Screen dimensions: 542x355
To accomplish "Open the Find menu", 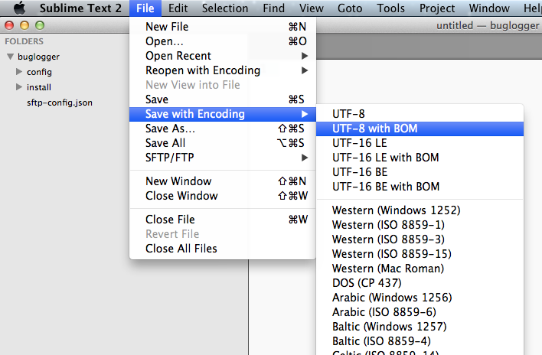I will point(274,8).
